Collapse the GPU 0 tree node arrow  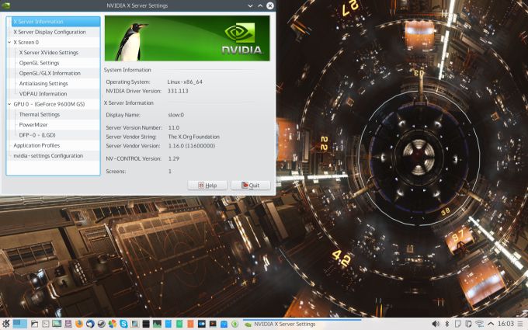pos(9,104)
